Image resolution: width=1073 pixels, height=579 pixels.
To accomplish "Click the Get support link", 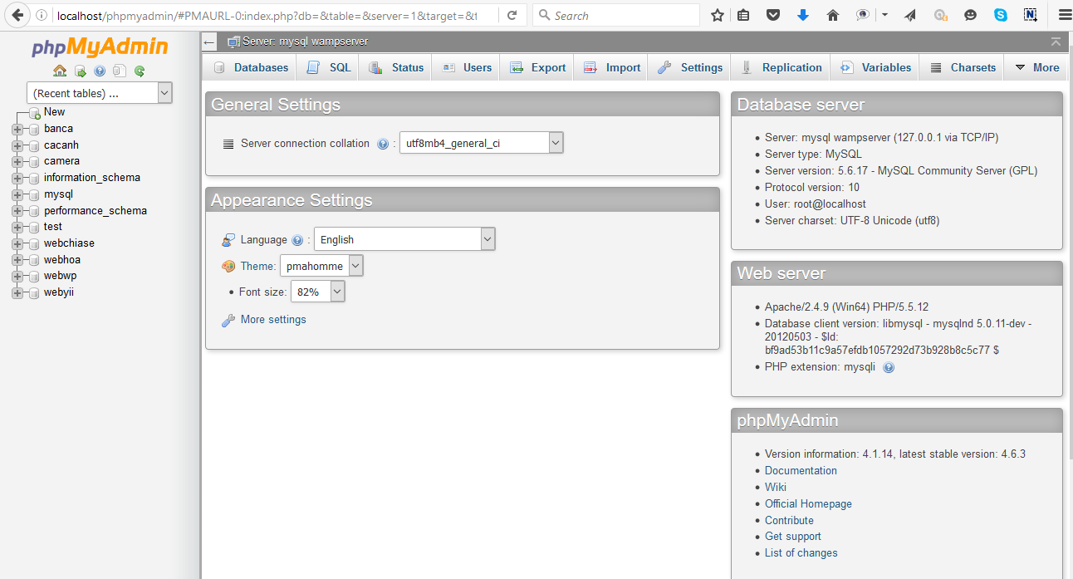I will [x=793, y=537].
